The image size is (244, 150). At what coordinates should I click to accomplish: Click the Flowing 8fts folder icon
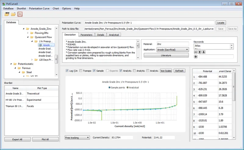32,33
